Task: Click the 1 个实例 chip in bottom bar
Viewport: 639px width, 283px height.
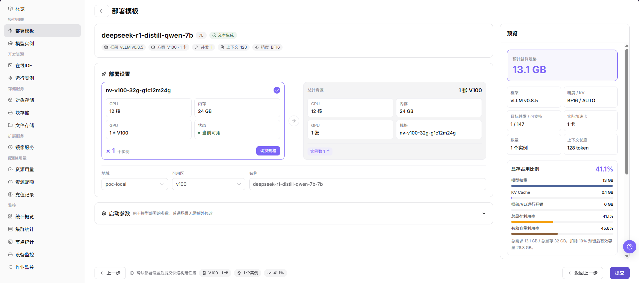Action: [248, 273]
